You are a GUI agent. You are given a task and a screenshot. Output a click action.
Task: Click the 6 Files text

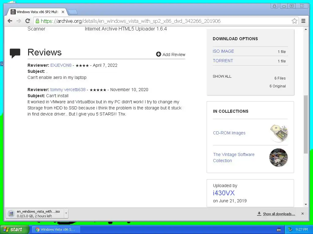pyautogui.click(x=280, y=78)
